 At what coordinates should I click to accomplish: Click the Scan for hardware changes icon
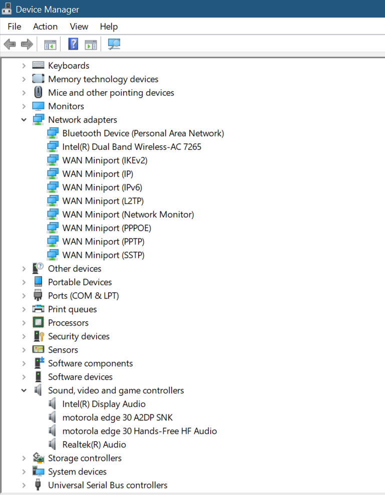[114, 44]
